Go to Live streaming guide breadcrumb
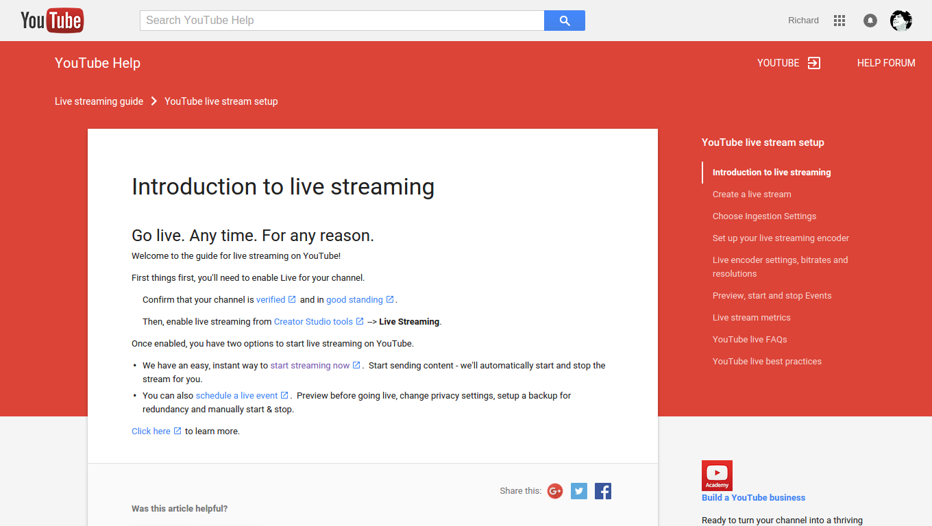Screen dimensions: 932x526 coord(99,101)
